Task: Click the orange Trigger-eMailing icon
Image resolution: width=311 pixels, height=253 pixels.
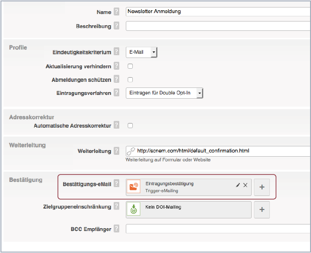Action: [134, 187]
